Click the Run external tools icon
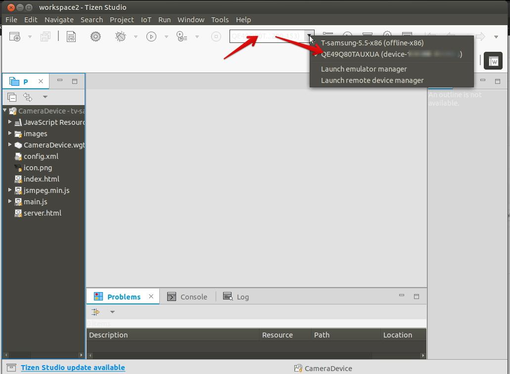This screenshot has width=510, height=374. point(182,37)
